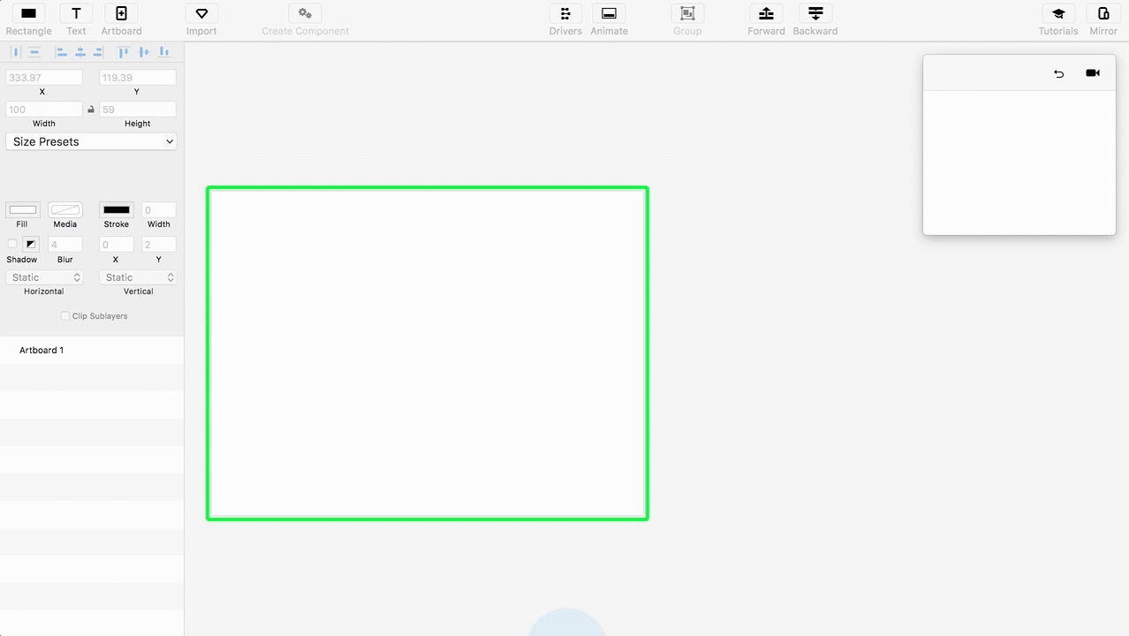The image size is (1129, 636).
Task: Select the Text tool
Action: (76, 13)
